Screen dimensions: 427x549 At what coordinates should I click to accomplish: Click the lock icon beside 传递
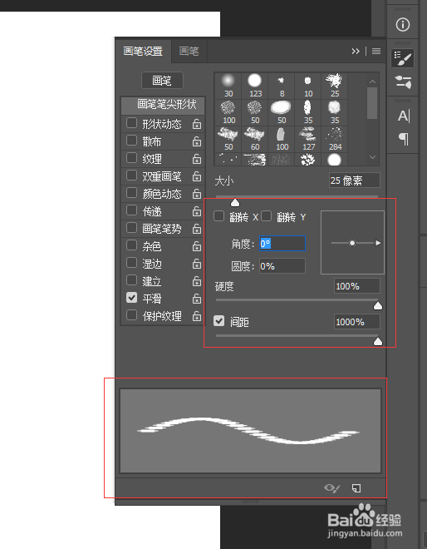(197, 211)
